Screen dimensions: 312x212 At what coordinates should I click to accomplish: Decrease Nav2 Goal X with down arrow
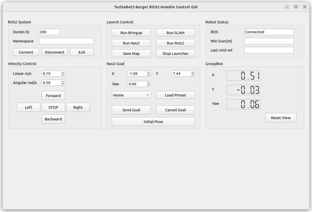pos(149,75)
